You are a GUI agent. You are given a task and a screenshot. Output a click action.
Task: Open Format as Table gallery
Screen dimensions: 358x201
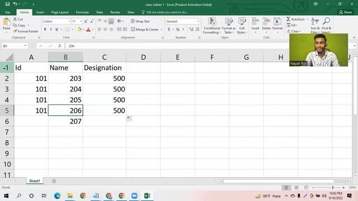pyautogui.click(x=229, y=26)
